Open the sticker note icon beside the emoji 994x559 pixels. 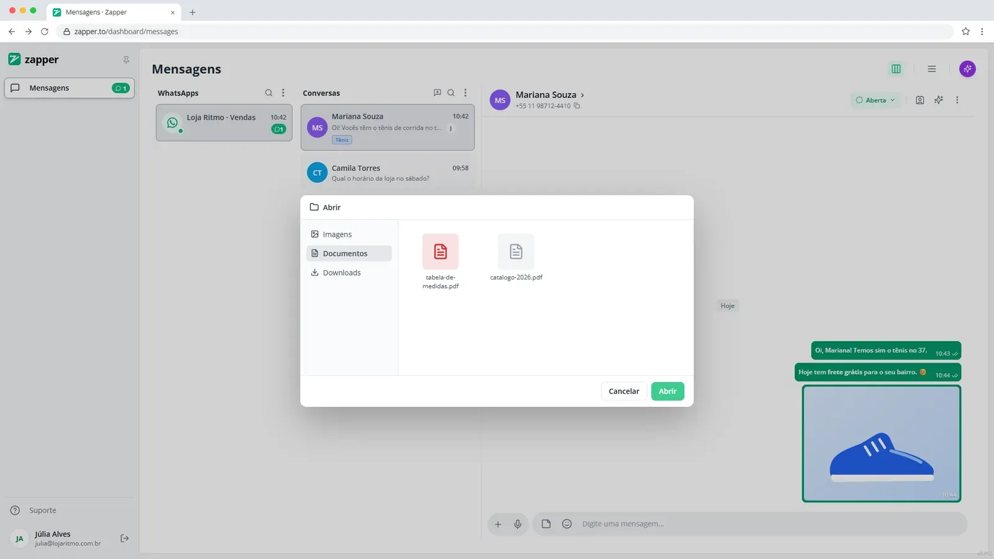pyautogui.click(x=546, y=524)
